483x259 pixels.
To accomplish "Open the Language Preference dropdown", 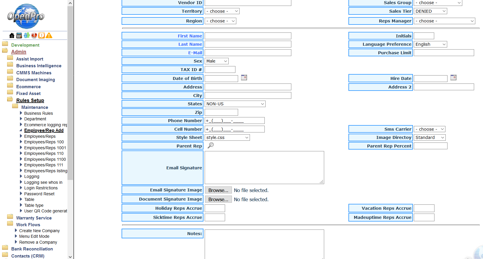I will click(430, 44).
